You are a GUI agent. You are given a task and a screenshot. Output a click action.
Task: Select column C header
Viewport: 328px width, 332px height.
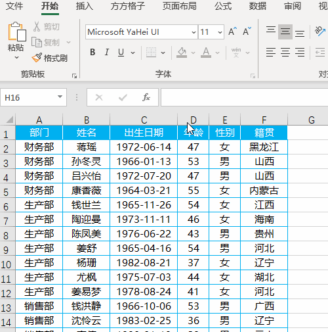(144, 120)
